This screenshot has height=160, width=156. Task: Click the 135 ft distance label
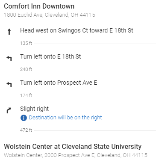click(26, 43)
